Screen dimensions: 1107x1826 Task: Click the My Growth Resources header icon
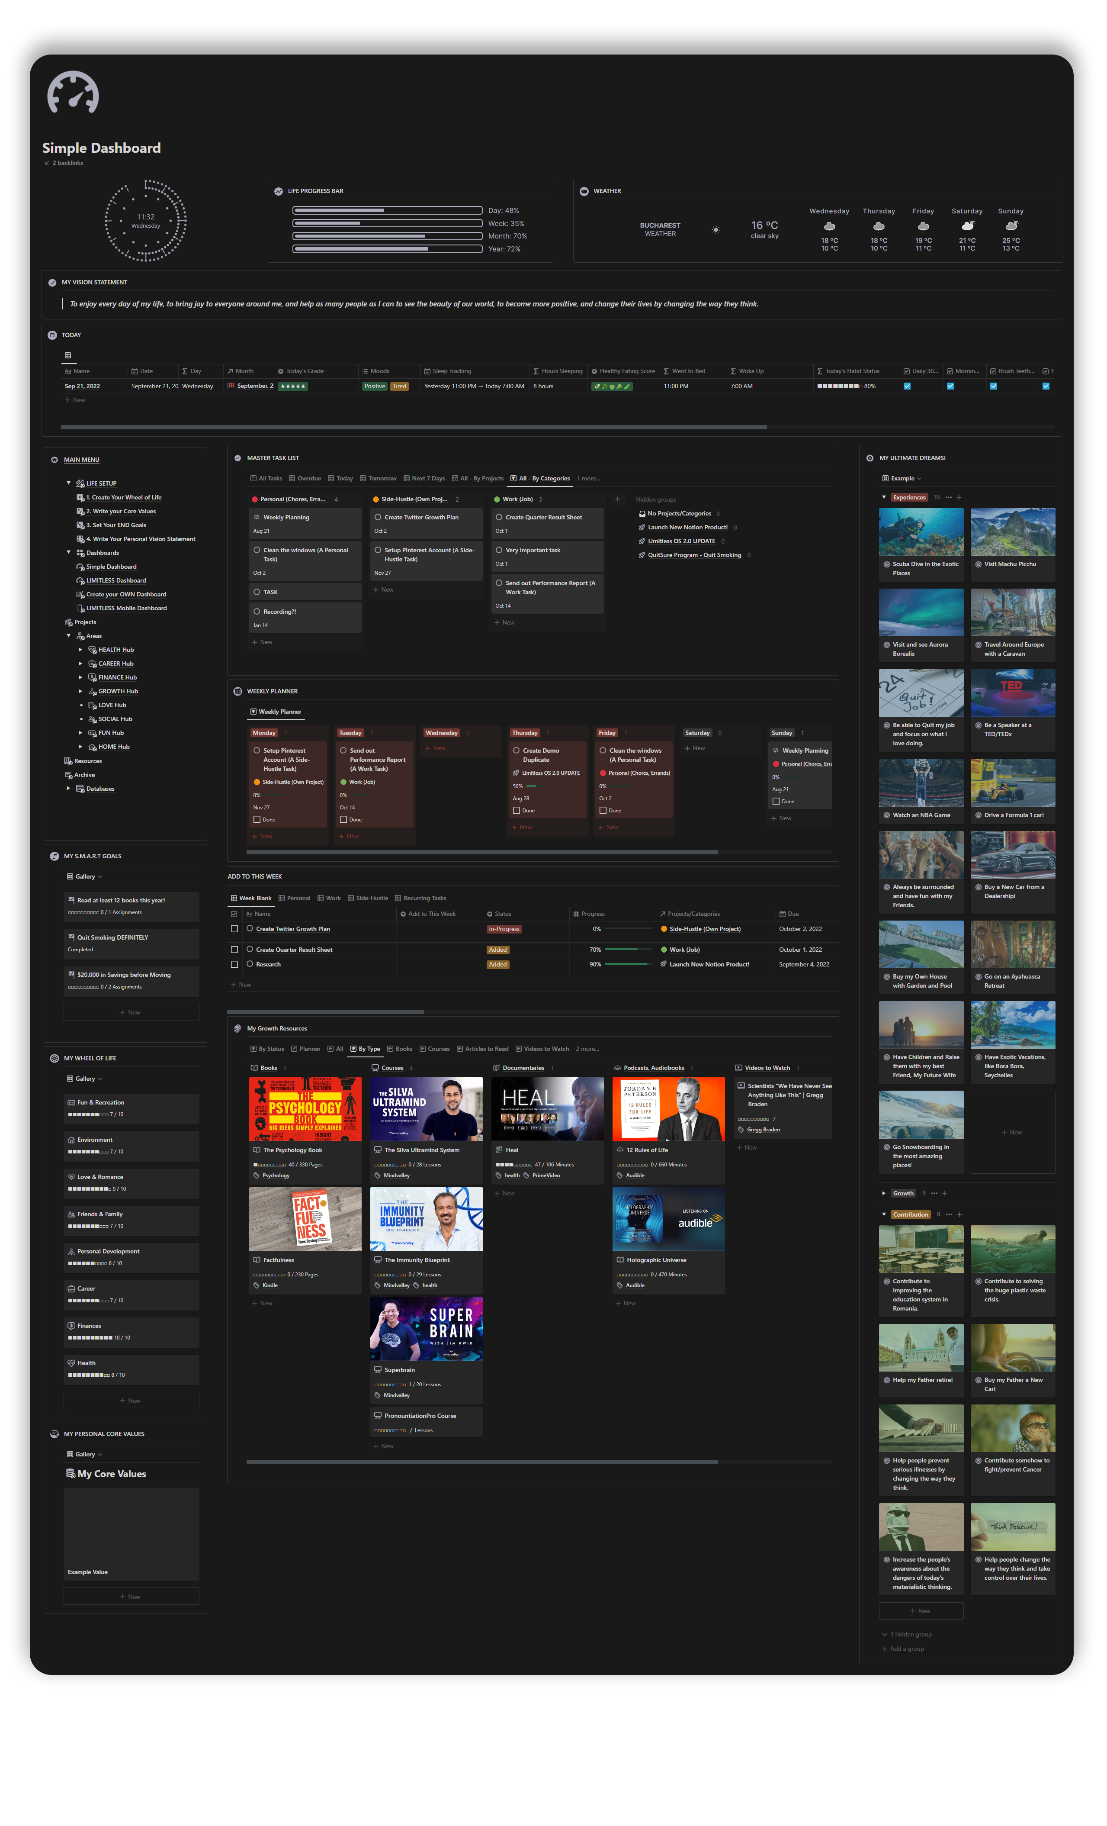pos(237,1029)
